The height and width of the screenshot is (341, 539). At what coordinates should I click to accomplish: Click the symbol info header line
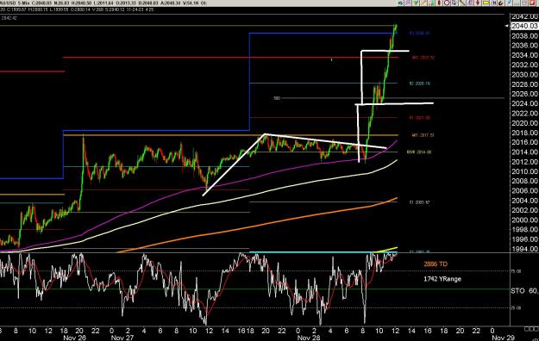click(103, 3)
